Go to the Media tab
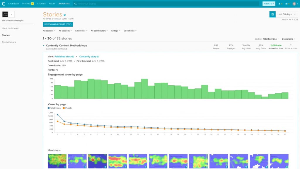 coord(52,4)
